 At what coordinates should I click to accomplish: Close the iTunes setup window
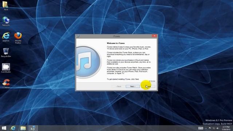tap(154, 36)
